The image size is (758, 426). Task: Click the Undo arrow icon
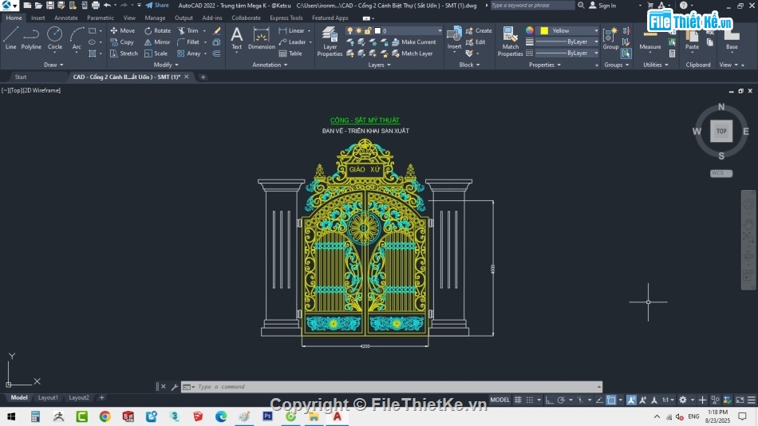pyautogui.click(x=108, y=6)
